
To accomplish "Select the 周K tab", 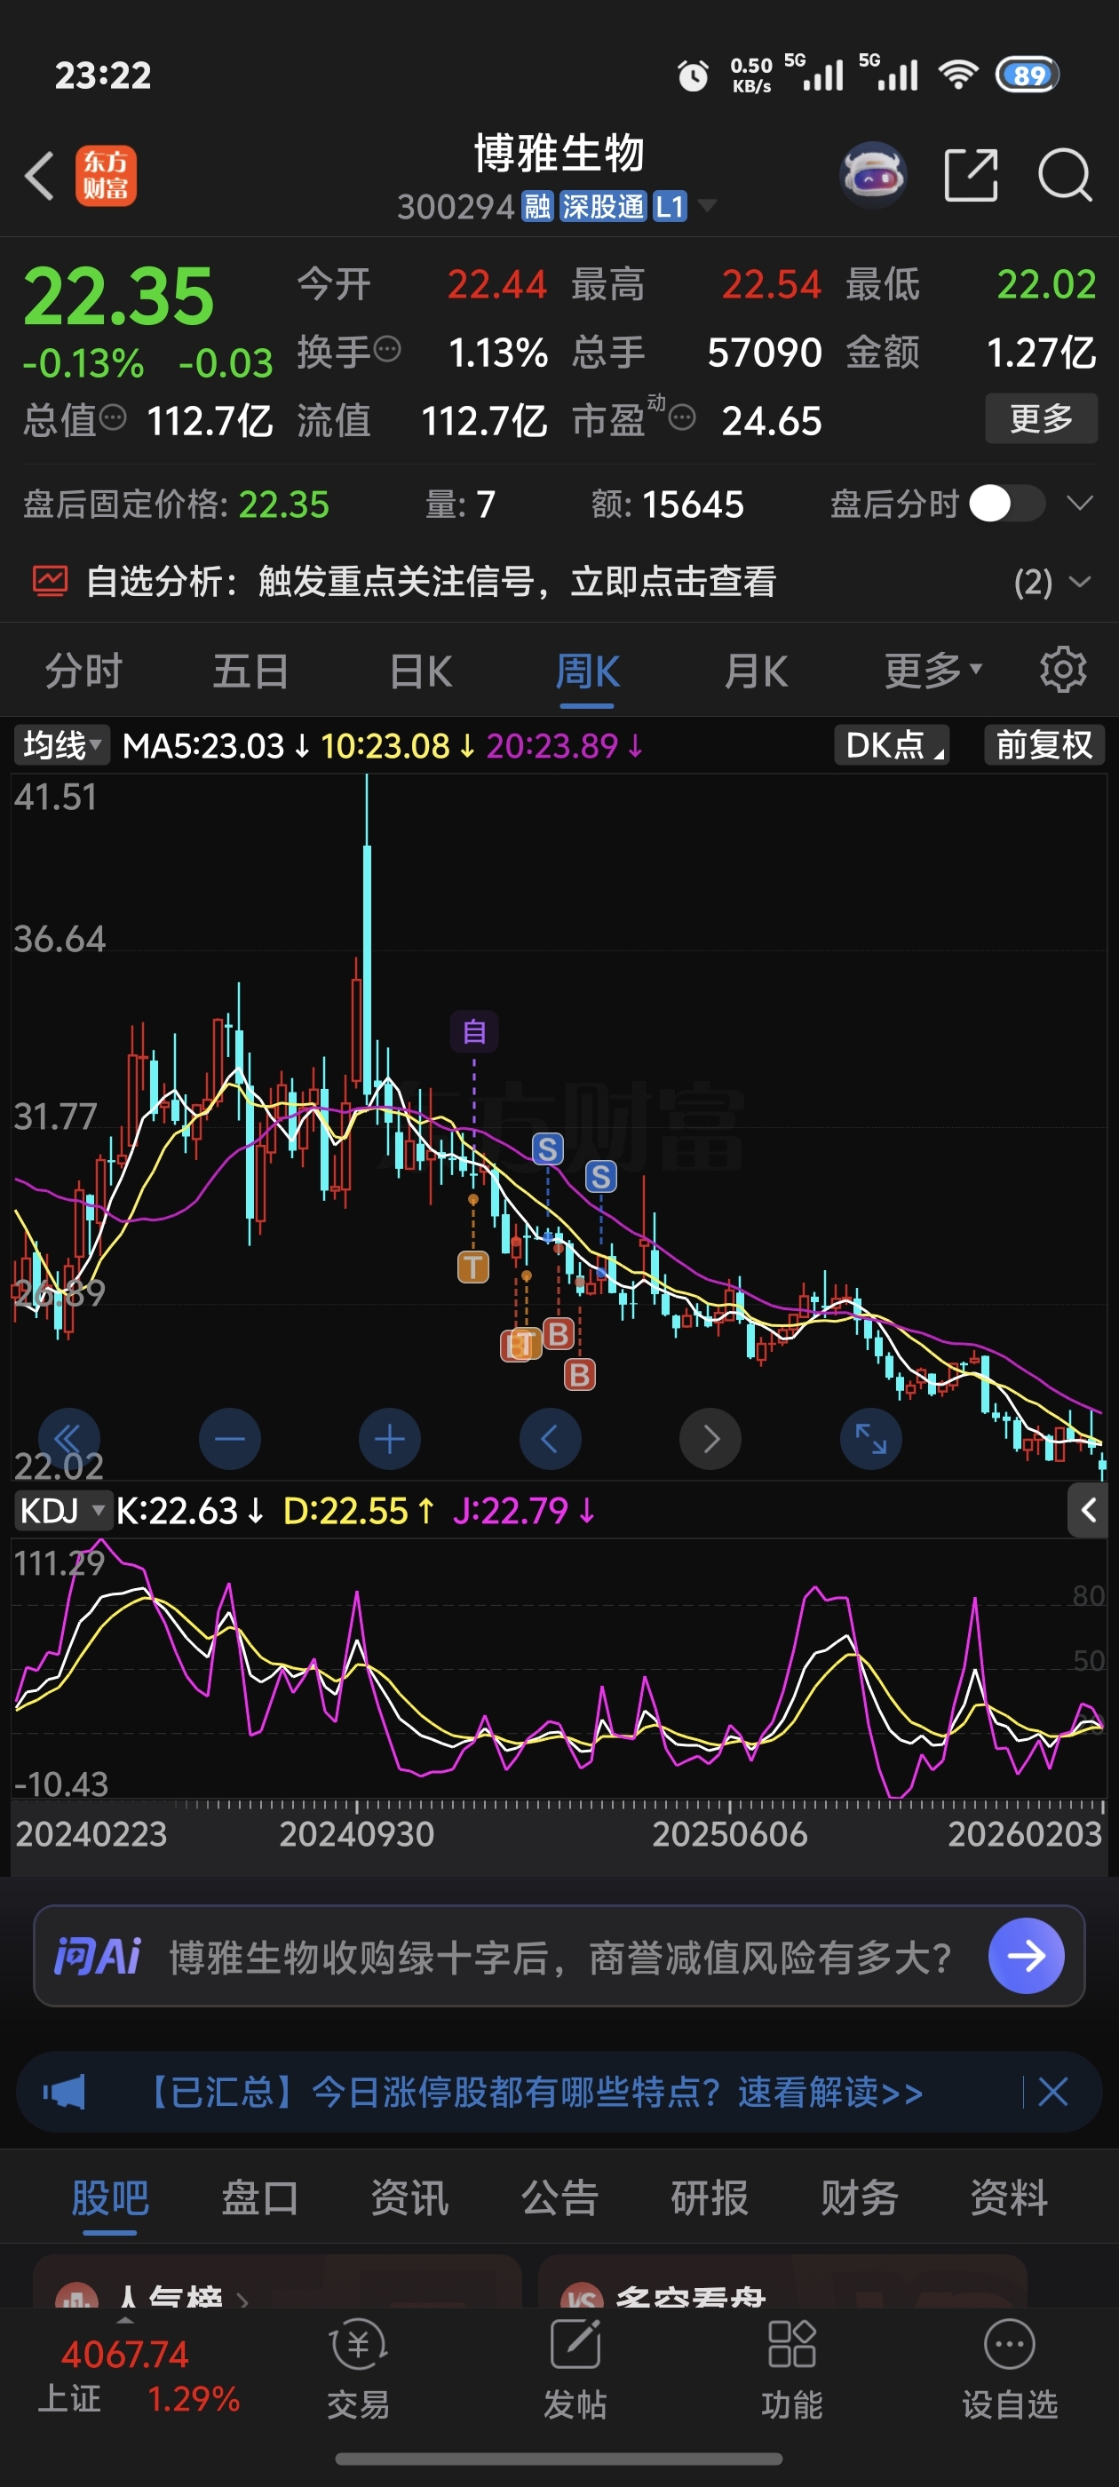I will (587, 670).
